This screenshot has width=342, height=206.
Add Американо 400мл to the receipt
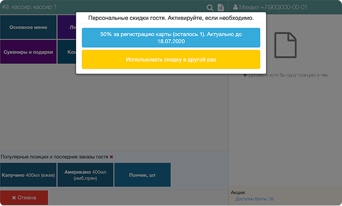[85, 175]
